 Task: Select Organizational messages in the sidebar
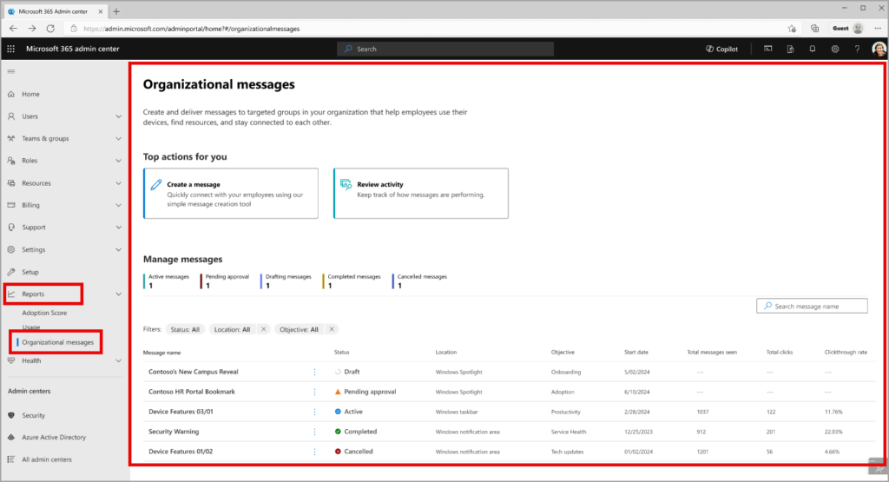click(58, 342)
